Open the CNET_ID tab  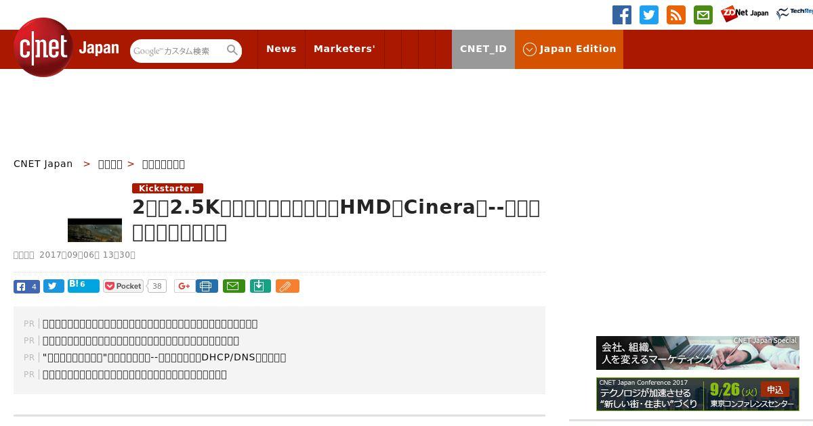point(483,49)
